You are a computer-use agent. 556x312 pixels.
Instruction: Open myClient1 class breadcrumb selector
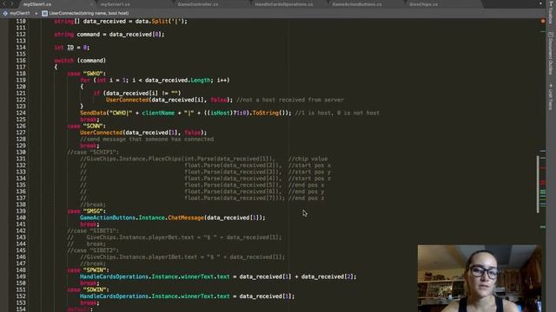coord(20,13)
